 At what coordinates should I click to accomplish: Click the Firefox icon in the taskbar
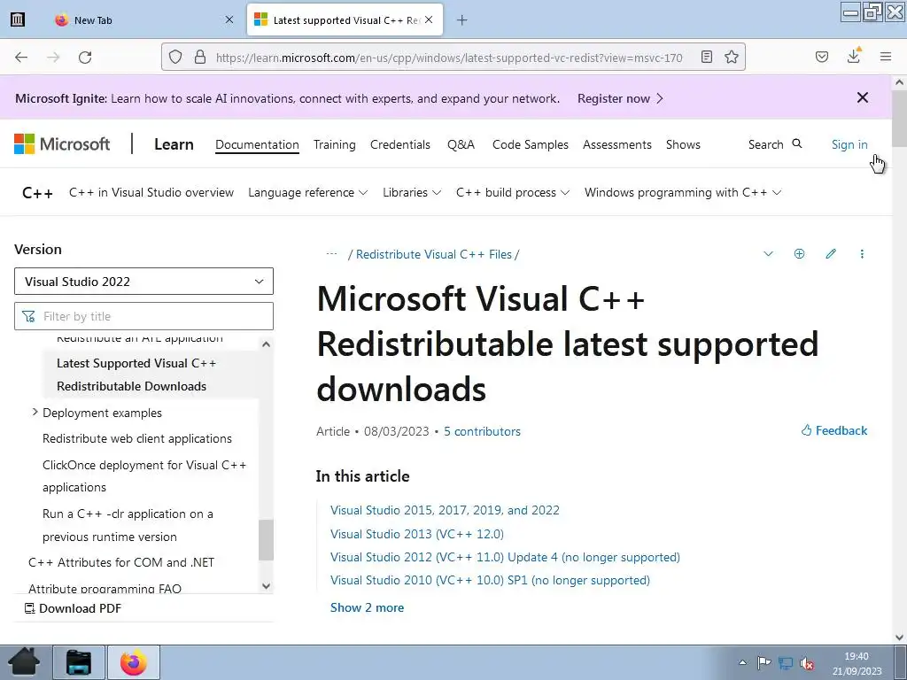(x=134, y=662)
